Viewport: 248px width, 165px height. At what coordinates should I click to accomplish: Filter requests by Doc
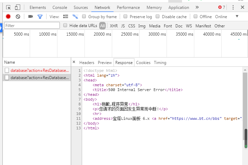point(179,26)
